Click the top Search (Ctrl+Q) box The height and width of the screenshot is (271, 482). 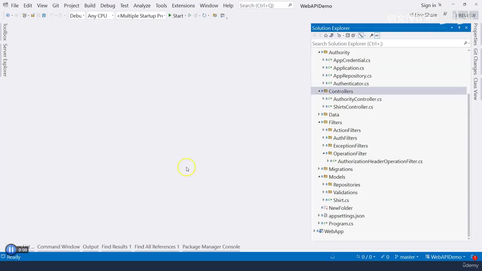(x=266, y=5)
